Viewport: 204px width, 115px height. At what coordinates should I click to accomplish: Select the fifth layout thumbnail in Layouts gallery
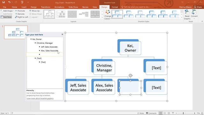pyautogui.click(x=95, y=14)
